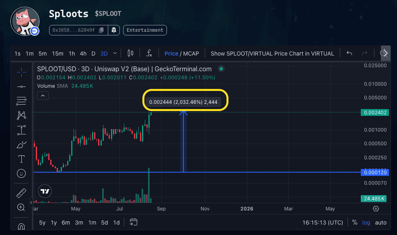Select the brush drawing tool
The width and height of the screenshot is (397, 235).
[x=21, y=145]
